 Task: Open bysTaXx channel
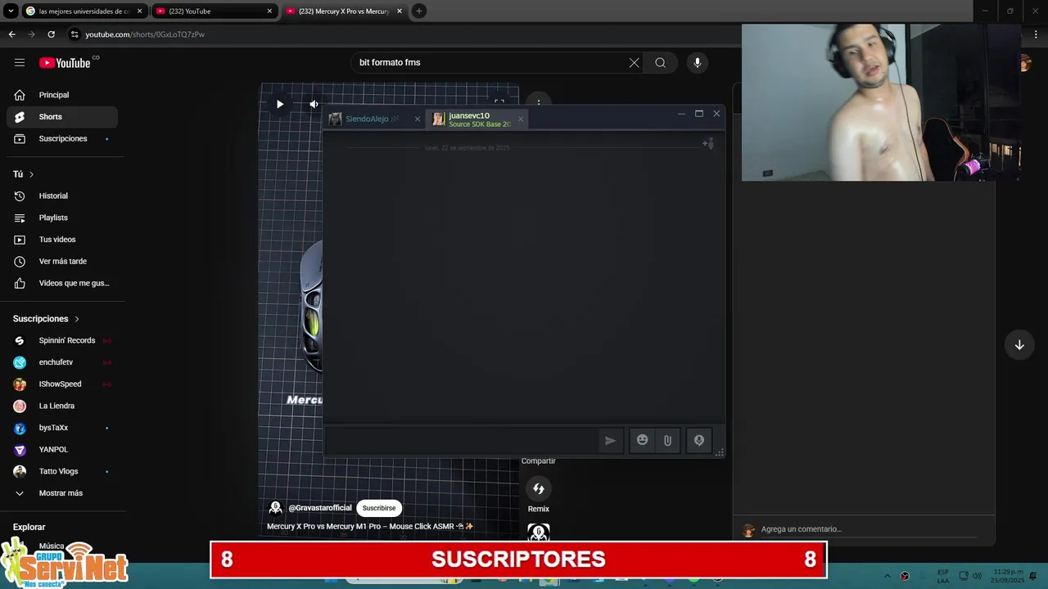pyautogui.click(x=62, y=428)
